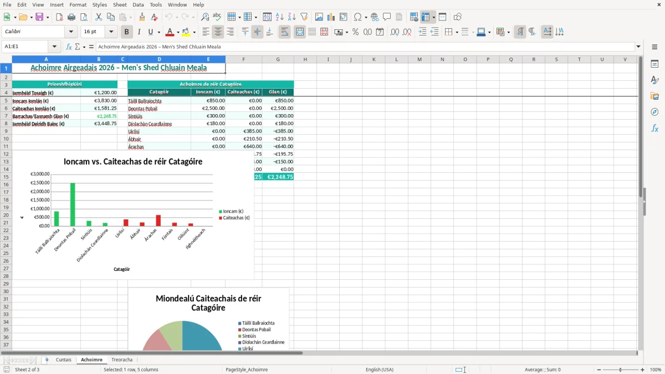Click the Draw Functions shapes icon
Image resolution: width=665 pixels, height=374 pixels.
[x=457, y=17]
